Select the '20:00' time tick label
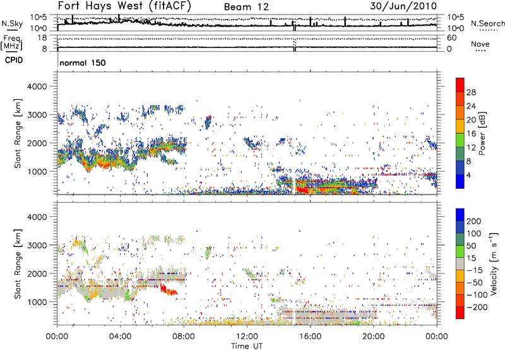Image resolution: width=505 pixels, height=350 pixels. 373,337
